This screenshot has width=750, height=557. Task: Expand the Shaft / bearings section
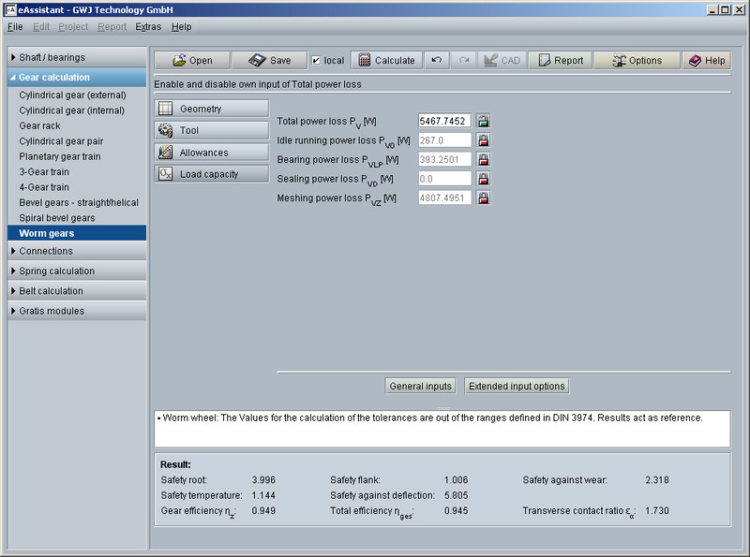point(77,57)
